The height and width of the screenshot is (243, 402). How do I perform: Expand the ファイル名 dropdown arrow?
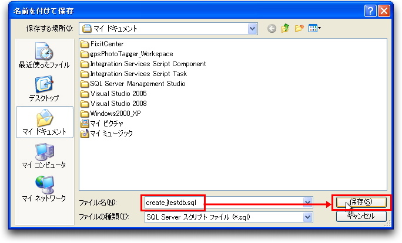pos(307,203)
